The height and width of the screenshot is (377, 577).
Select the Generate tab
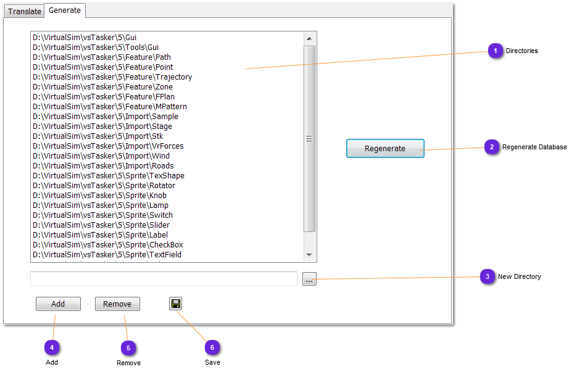point(64,10)
